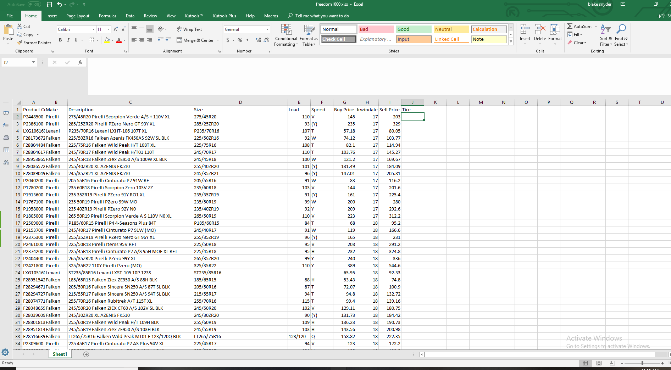
Task: Apply the Neutral cell style
Action: (x=451, y=29)
